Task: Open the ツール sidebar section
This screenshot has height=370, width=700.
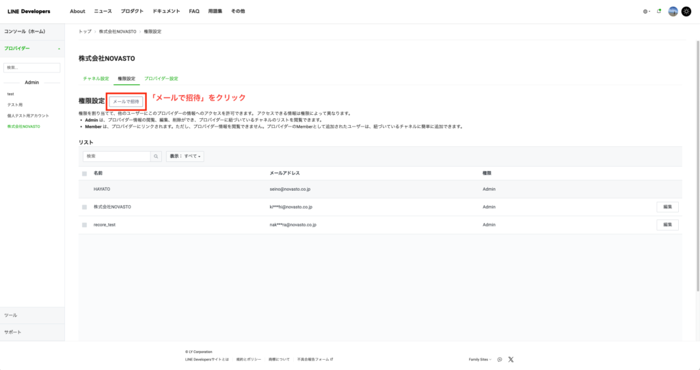Action: click(x=32, y=315)
